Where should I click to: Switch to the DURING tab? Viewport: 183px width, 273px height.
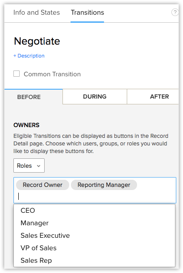(95, 97)
